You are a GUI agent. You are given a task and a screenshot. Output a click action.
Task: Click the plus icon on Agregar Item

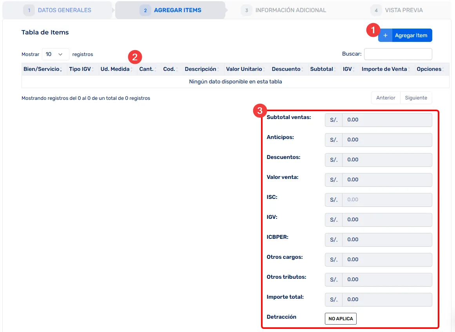coord(385,35)
